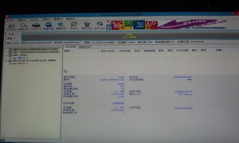Click the Backup Partition (备份分区) toolbar icon
239x143 pixels.
click(100, 24)
